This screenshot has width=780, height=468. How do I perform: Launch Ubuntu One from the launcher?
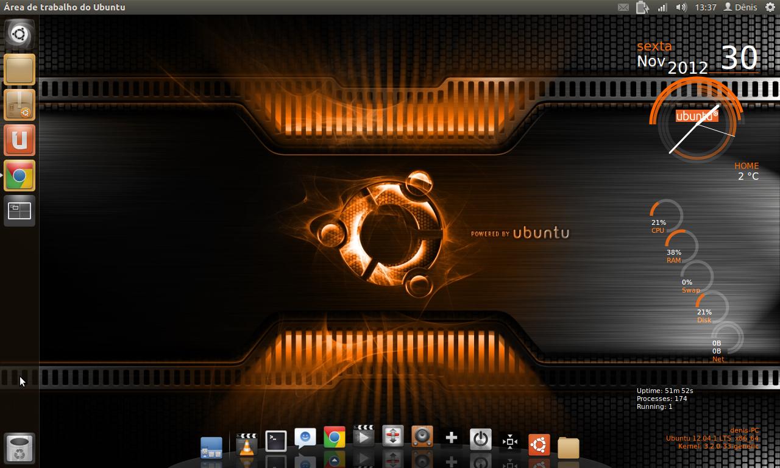click(19, 140)
